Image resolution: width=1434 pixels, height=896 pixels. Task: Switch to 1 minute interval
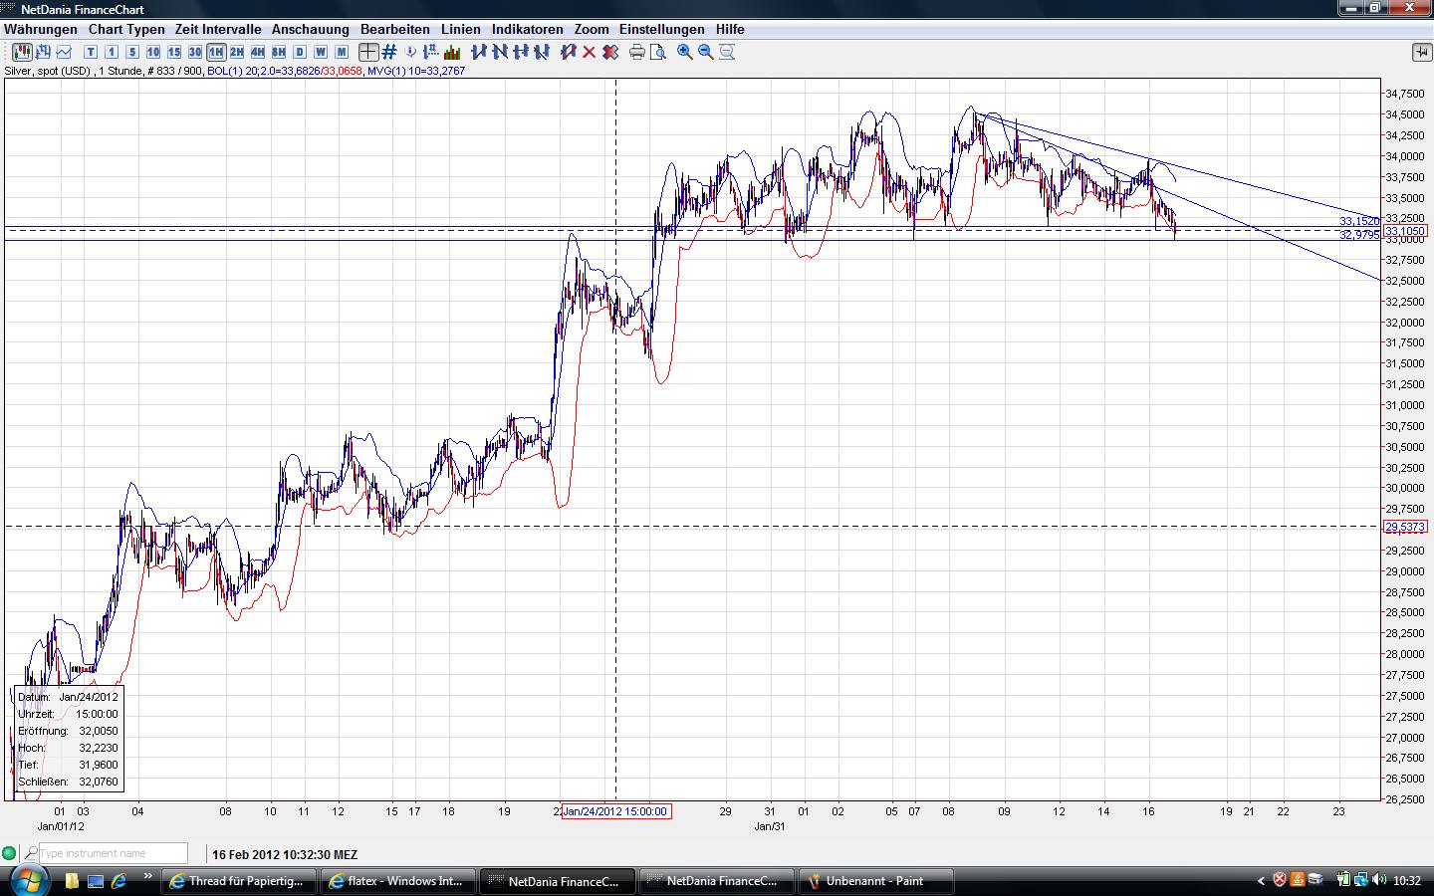point(112,52)
